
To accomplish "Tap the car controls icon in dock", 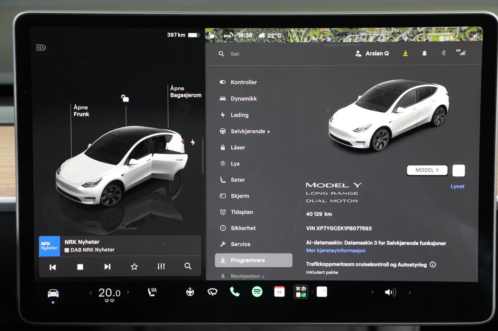I will coord(53,293).
